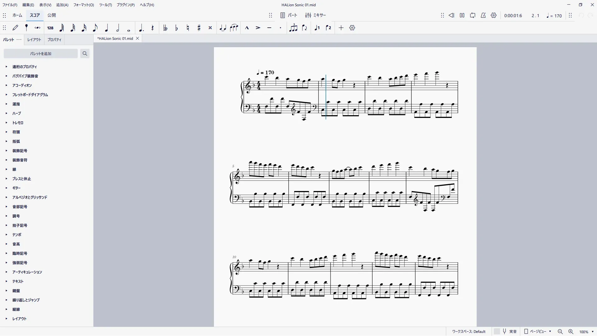The height and width of the screenshot is (336, 597).
Task: Toggle loop playback
Action: (x=473, y=15)
